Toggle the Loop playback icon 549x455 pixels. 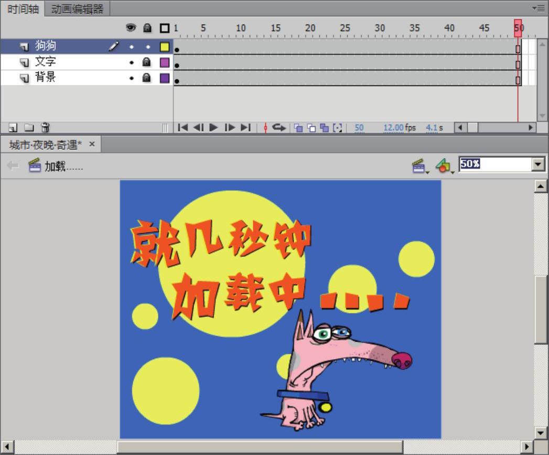pyautogui.click(x=279, y=127)
